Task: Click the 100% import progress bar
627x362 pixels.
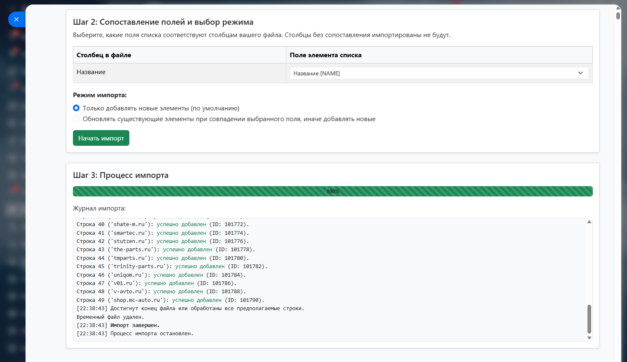Action: 332,192
